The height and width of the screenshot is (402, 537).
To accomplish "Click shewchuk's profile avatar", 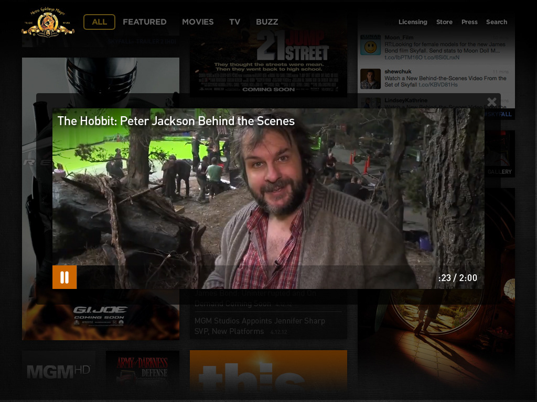I will tap(370, 79).
